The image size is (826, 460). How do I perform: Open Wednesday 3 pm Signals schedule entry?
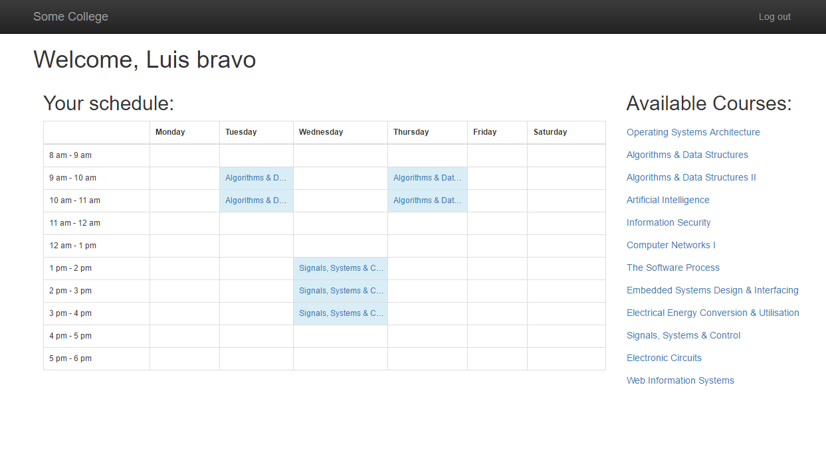pos(340,313)
